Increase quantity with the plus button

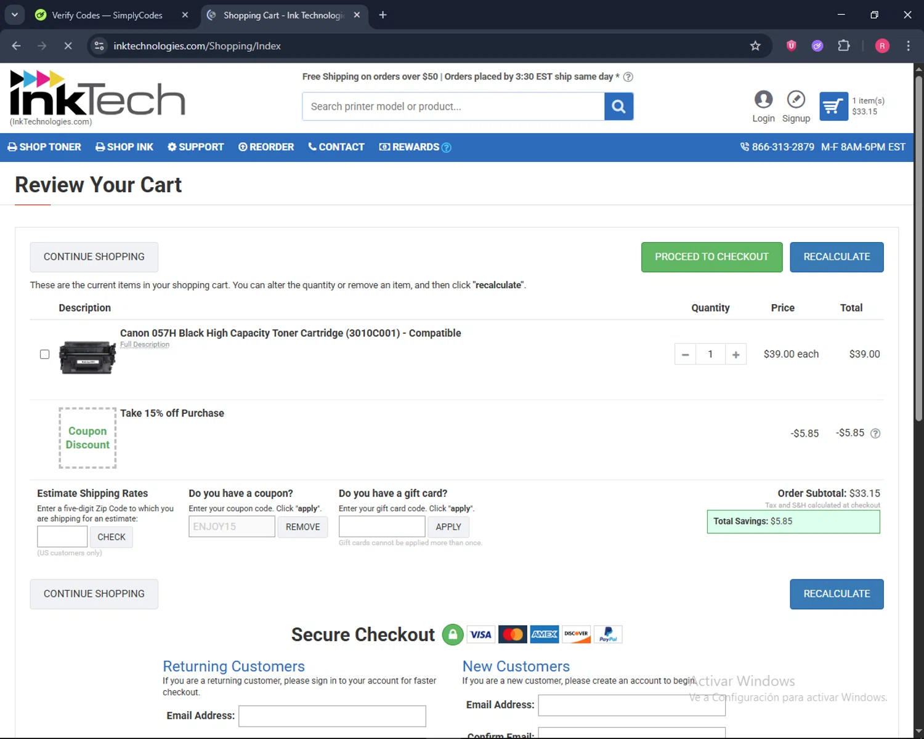pyautogui.click(x=736, y=354)
